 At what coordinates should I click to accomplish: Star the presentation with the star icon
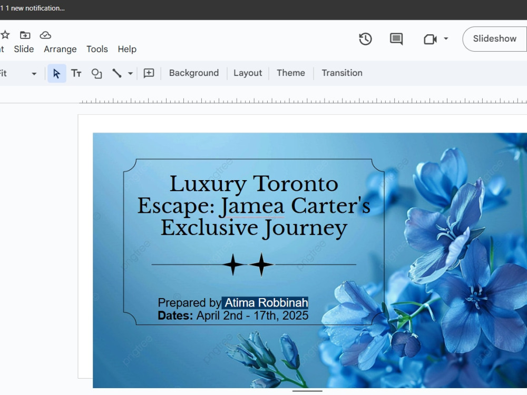click(5, 35)
